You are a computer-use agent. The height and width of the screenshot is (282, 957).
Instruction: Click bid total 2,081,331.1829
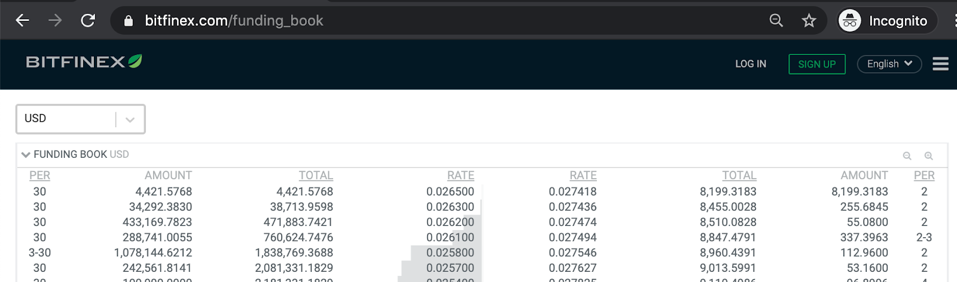(x=294, y=268)
